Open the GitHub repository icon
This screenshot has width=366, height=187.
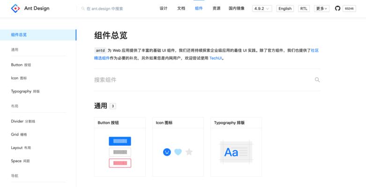[x=337, y=8]
